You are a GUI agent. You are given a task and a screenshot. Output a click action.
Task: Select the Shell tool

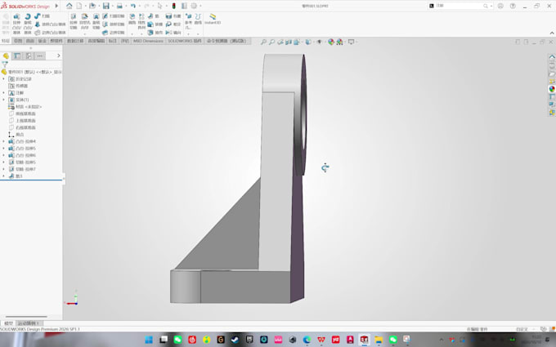click(x=155, y=33)
